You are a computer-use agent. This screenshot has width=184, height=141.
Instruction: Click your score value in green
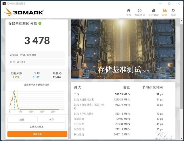coord(16,77)
